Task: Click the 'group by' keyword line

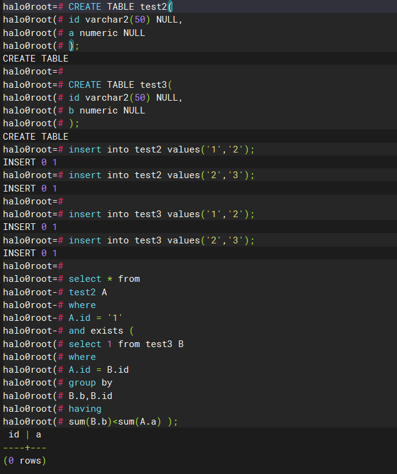Action: tap(90, 382)
